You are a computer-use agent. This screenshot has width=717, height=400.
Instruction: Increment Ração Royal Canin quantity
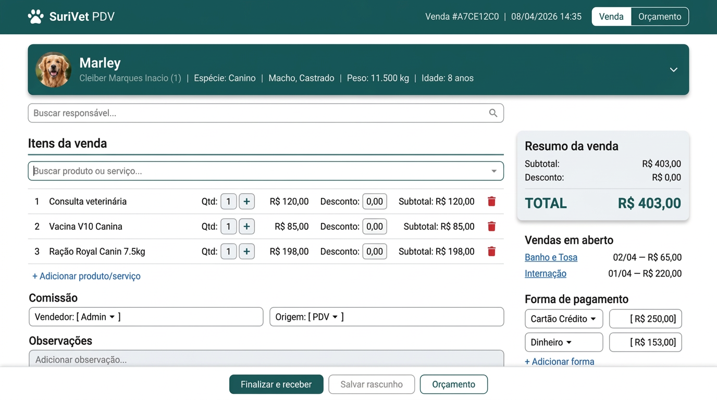coord(246,252)
